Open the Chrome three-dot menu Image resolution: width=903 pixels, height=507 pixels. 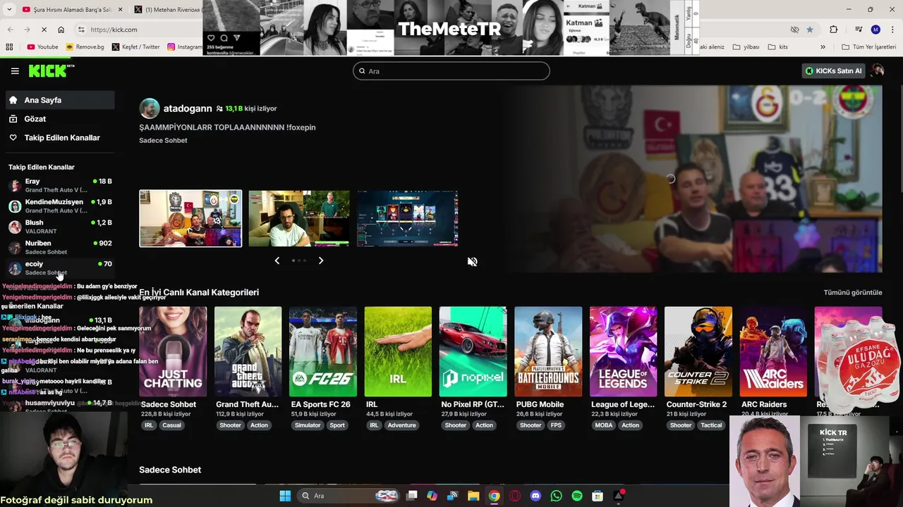pyautogui.click(x=893, y=30)
